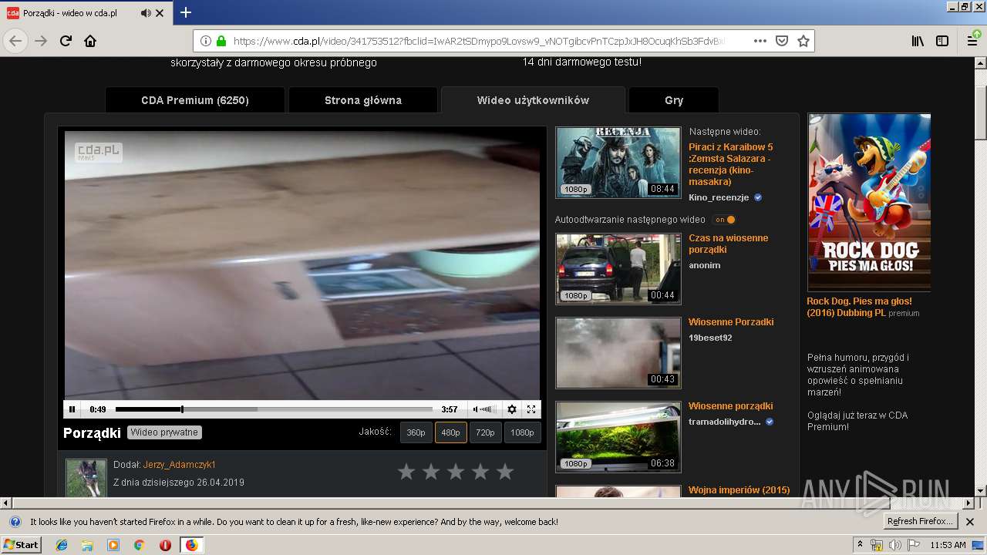Show site information for cda.pl

[x=206, y=41]
